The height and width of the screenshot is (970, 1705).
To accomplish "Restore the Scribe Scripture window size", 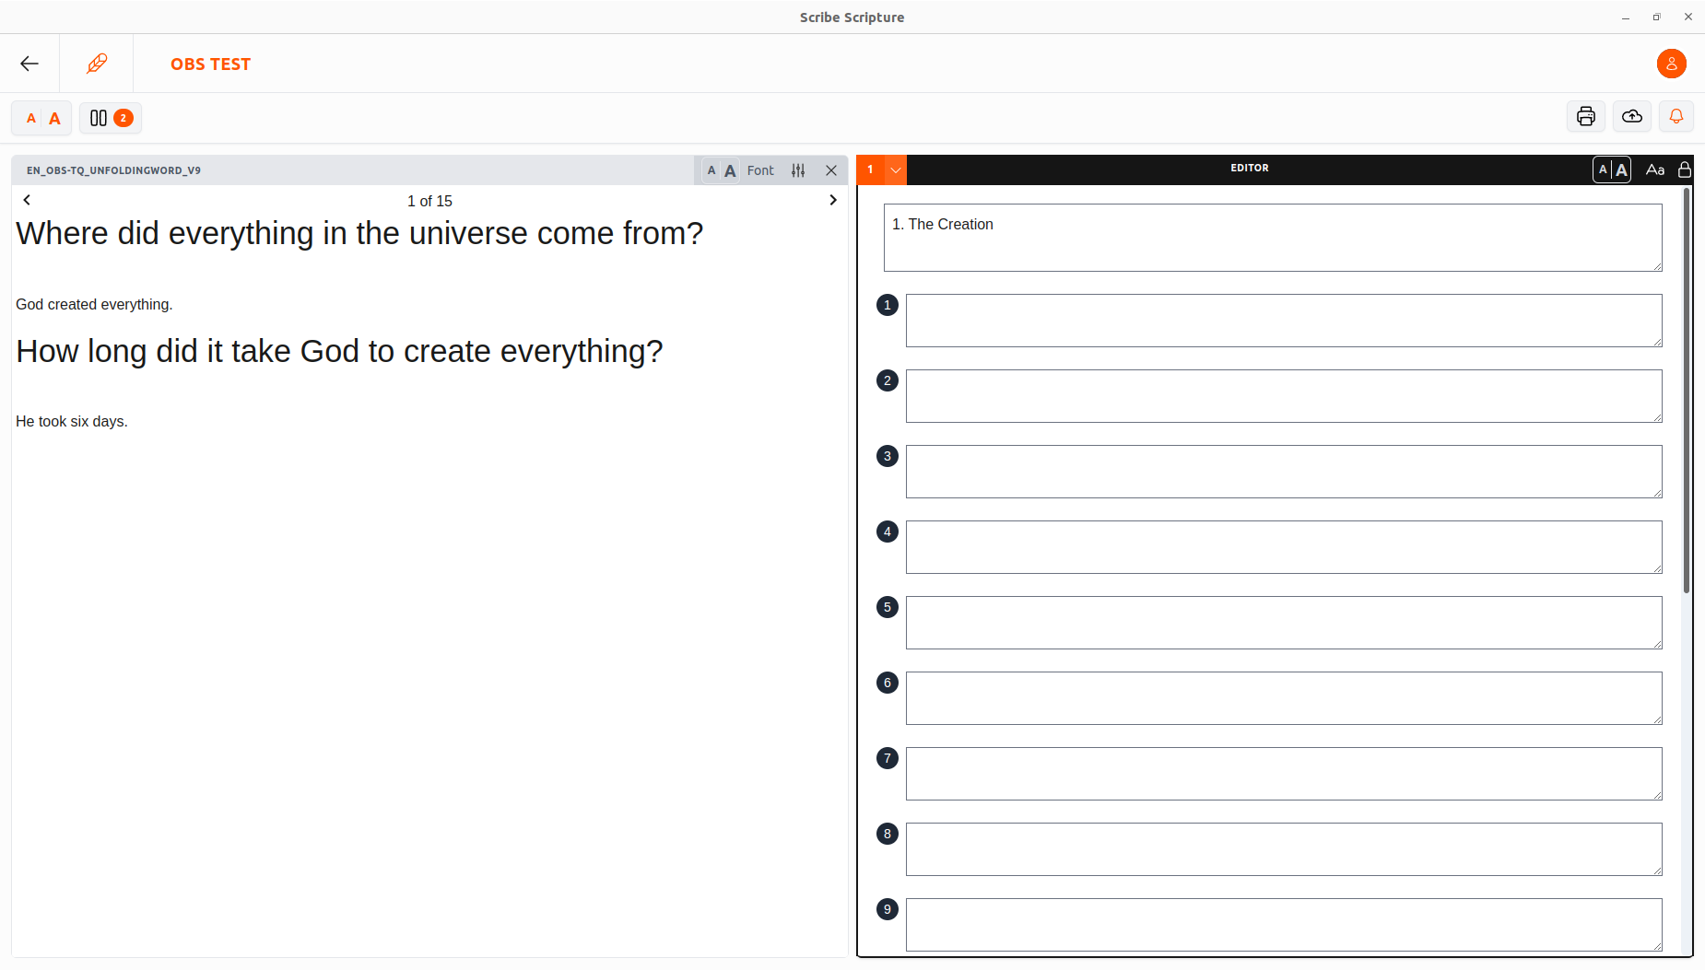I will click(1656, 17).
